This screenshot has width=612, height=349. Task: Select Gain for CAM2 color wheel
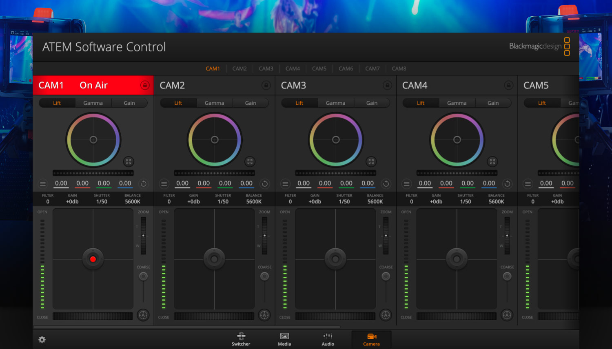pyautogui.click(x=251, y=103)
